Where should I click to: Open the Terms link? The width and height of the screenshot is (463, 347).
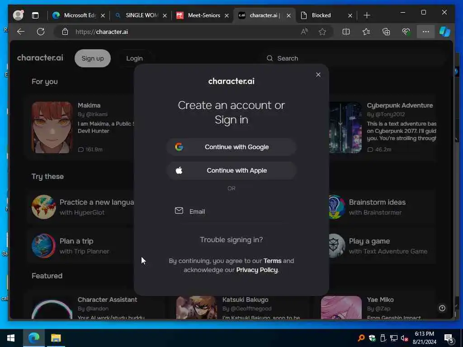(272, 261)
